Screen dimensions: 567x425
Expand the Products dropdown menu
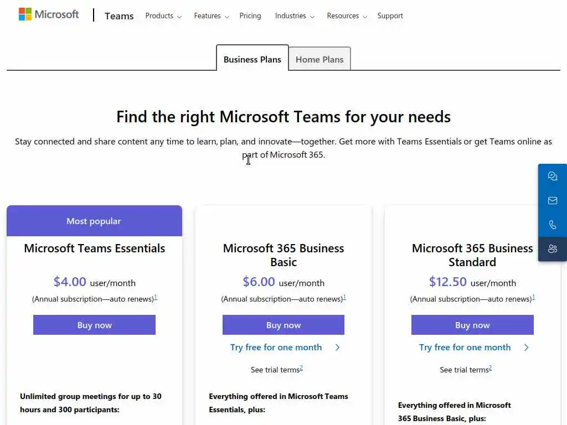[163, 16]
